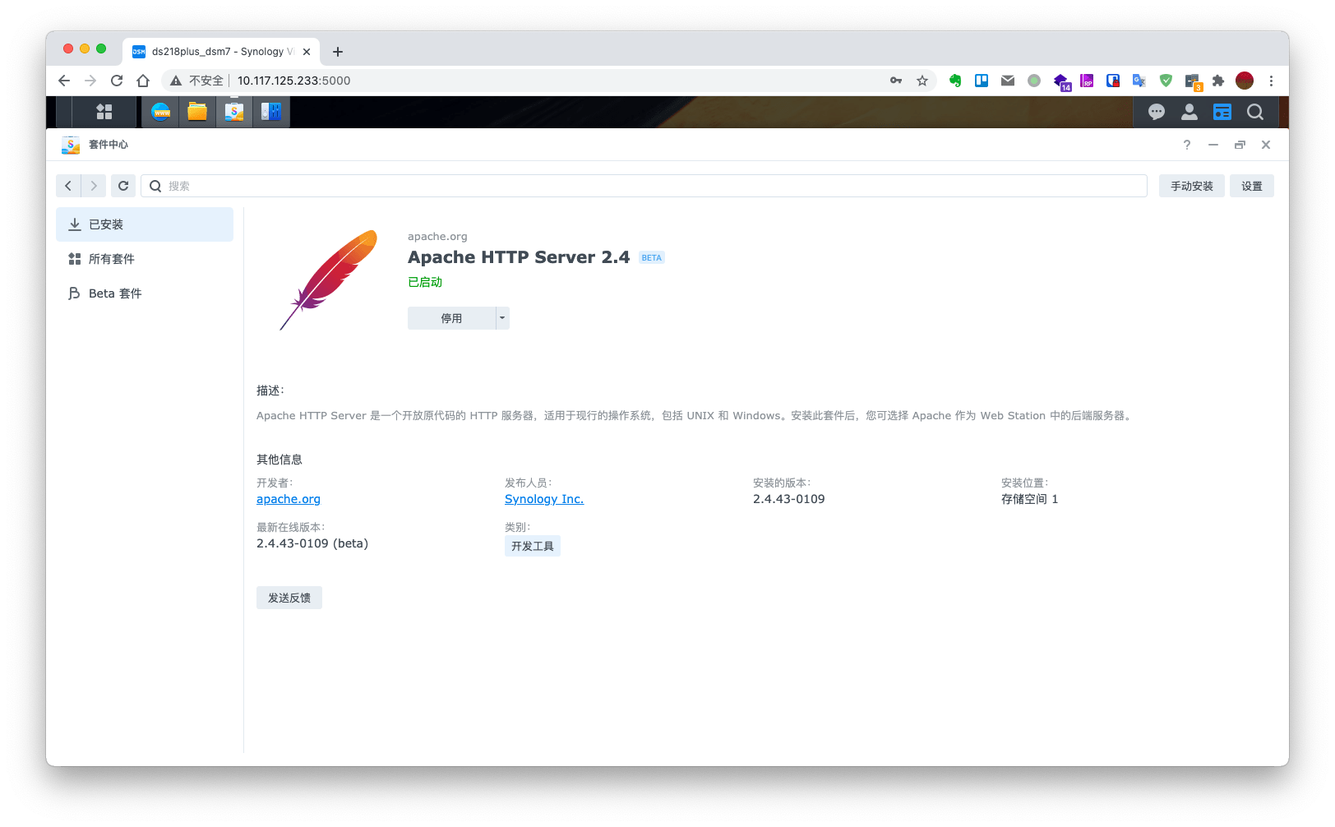Open the Chrome extensions puzzle menu
Screen dimensions: 1335x827
(x=1218, y=81)
